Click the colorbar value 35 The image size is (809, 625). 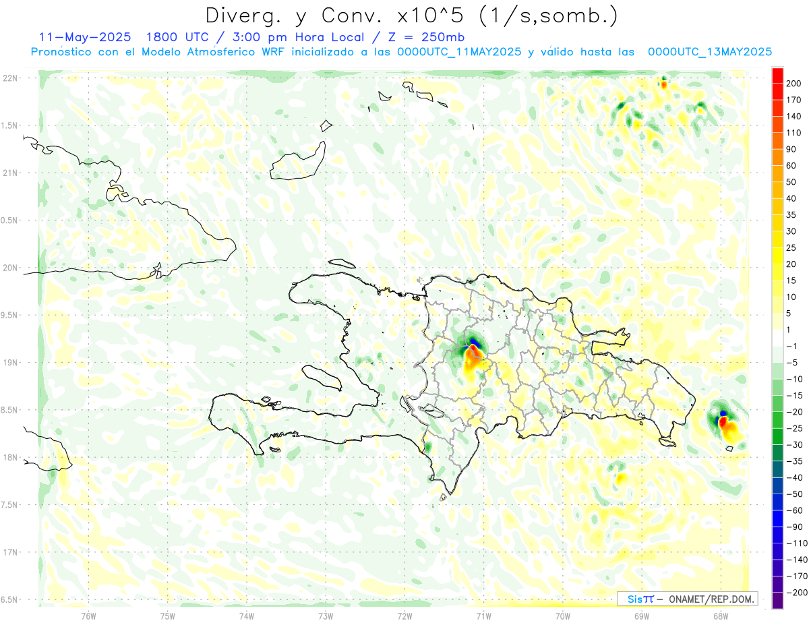(792, 215)
